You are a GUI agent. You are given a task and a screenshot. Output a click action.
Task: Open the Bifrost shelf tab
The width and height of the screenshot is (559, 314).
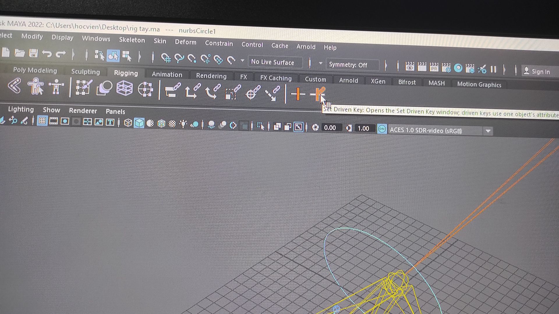(x=407, y=82)
